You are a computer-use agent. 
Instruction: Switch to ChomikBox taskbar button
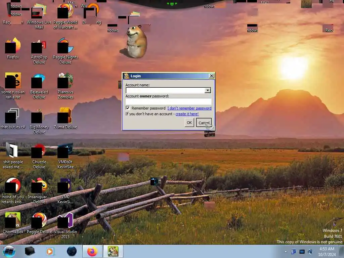pos(113,251)
